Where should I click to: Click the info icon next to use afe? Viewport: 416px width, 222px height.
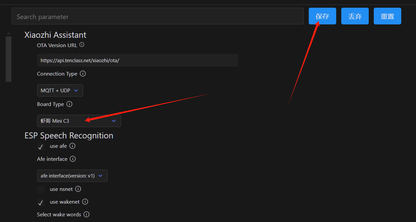coord(72,146)
